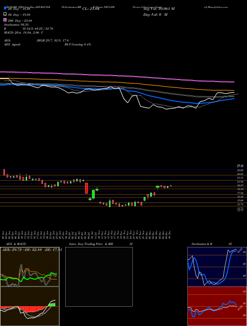Select the 'BUY Growing @ 4%' signal text

(78, 44)
